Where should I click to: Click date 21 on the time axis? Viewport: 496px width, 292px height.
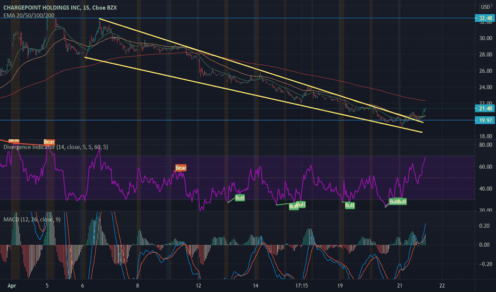point(400,286)
